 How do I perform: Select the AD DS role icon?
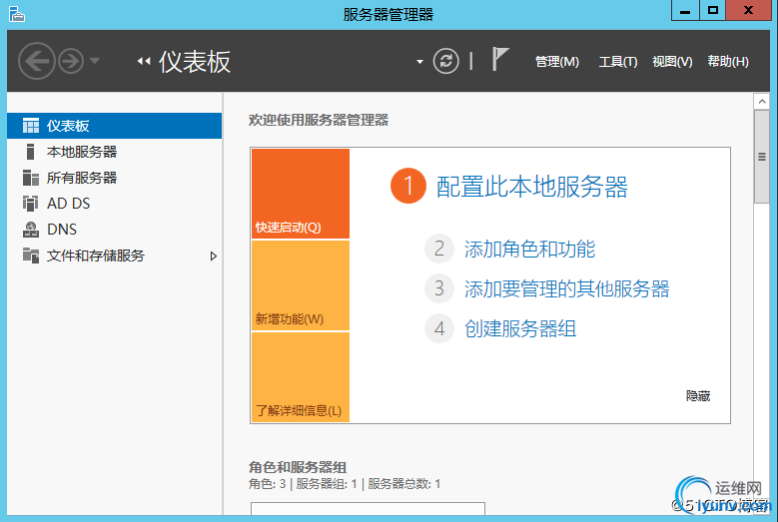30,204
